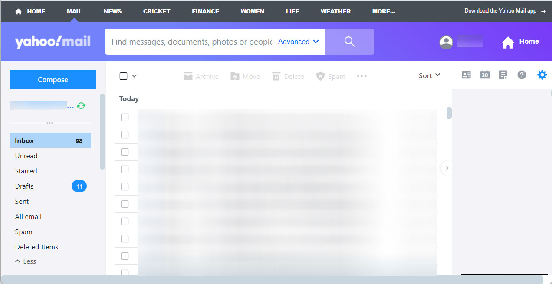Open the Advanced search dropdown

click(298, 41)
